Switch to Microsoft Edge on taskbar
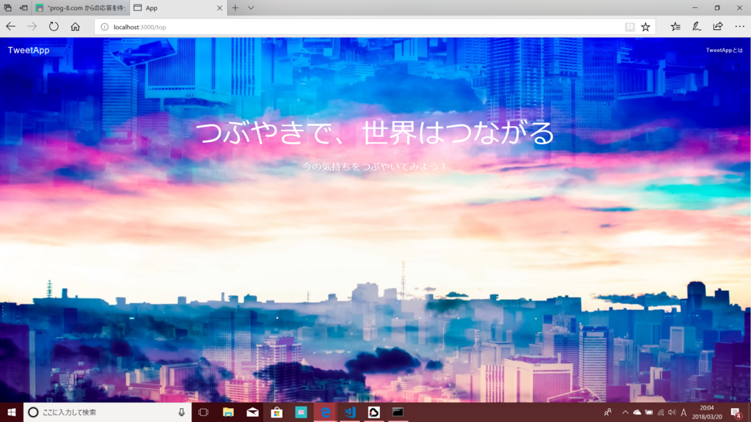This screenshot has width=751, height=422. (x=325, y=412)
